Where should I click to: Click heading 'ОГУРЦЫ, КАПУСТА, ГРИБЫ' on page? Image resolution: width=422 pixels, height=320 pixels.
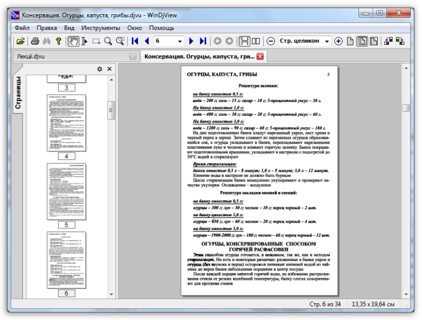(x=222, y=74)
